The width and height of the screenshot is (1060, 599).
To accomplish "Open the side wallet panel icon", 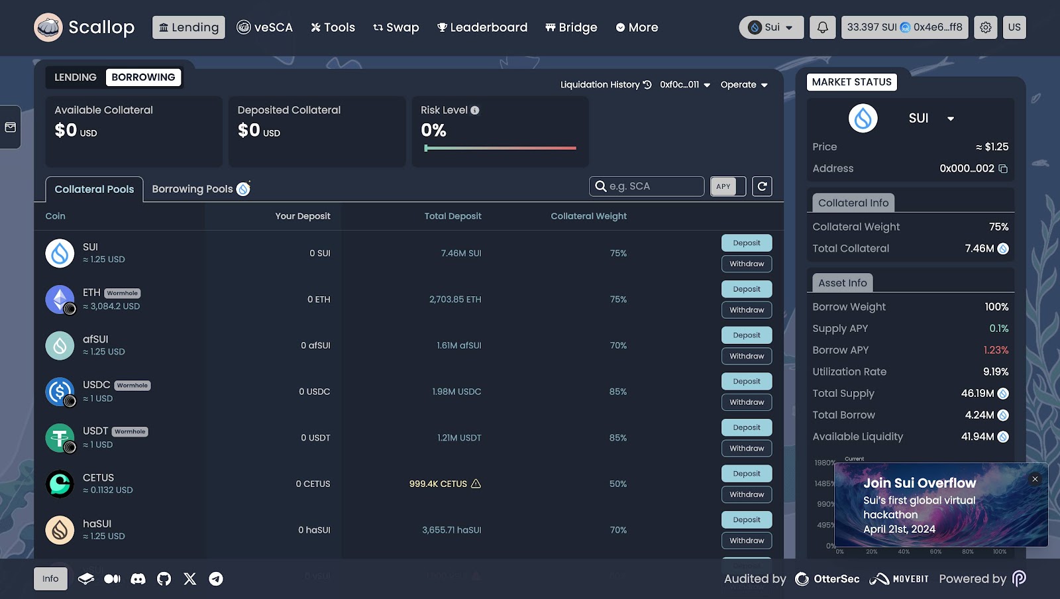I will 11,127.
